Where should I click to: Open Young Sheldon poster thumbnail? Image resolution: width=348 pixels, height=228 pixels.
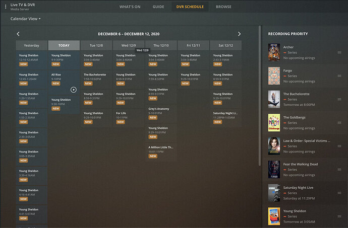[274, 216]
